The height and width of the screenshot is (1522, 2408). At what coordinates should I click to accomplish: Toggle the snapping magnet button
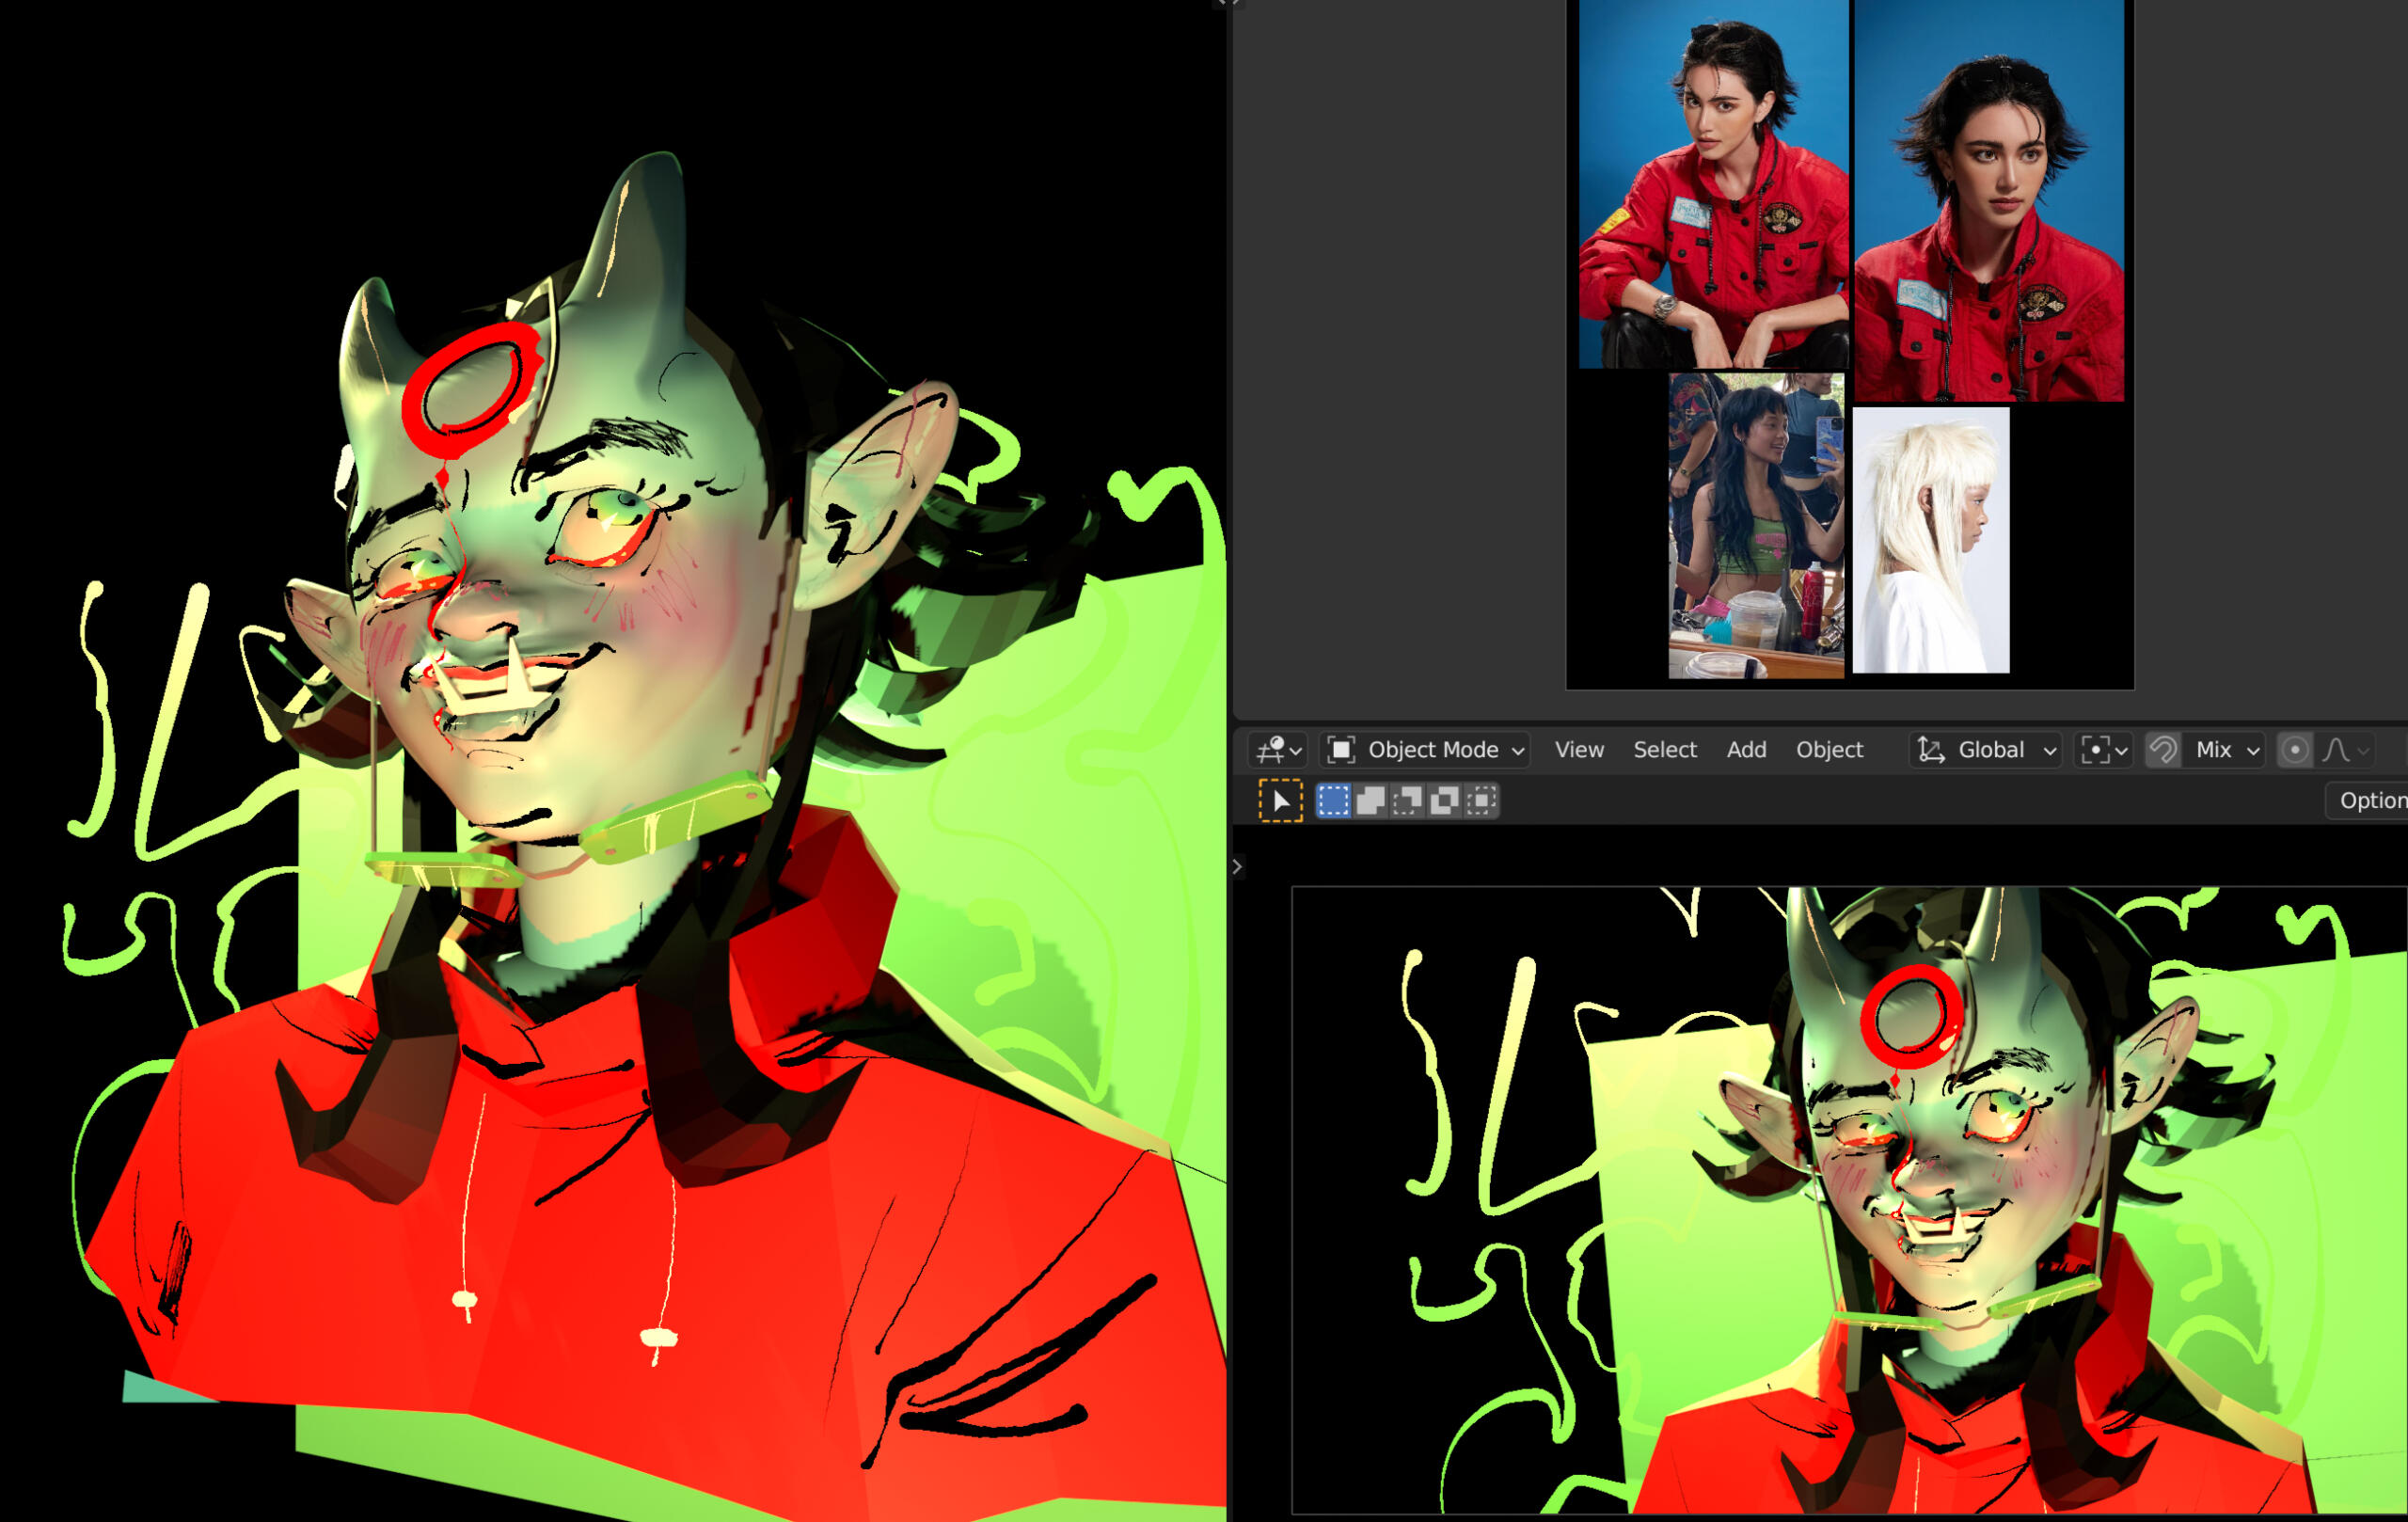click(x=2163, y=750)
